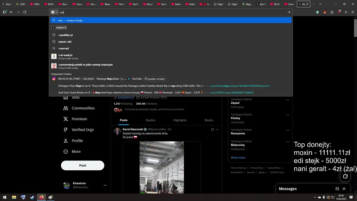Click the Grok icon on Karol Nawrocki's post
357x201 pixels.
[x=212, y=130]
